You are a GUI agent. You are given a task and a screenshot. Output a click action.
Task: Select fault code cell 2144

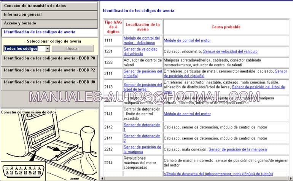pyautogui.click(x=113, y=138)
